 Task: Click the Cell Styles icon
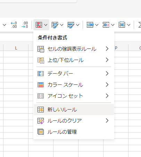[x=71, y=25]
